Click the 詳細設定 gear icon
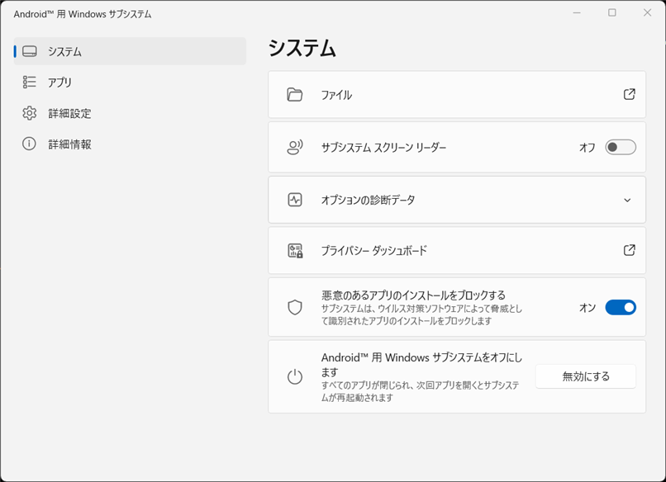 click(29, 113)
